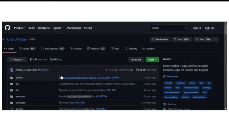Open the master branch selector dropdown
This screenshot has height=129, width=229.
click(x=17, y=60)
